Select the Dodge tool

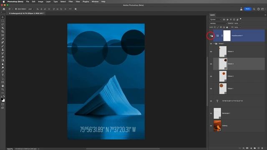point(3,67)
